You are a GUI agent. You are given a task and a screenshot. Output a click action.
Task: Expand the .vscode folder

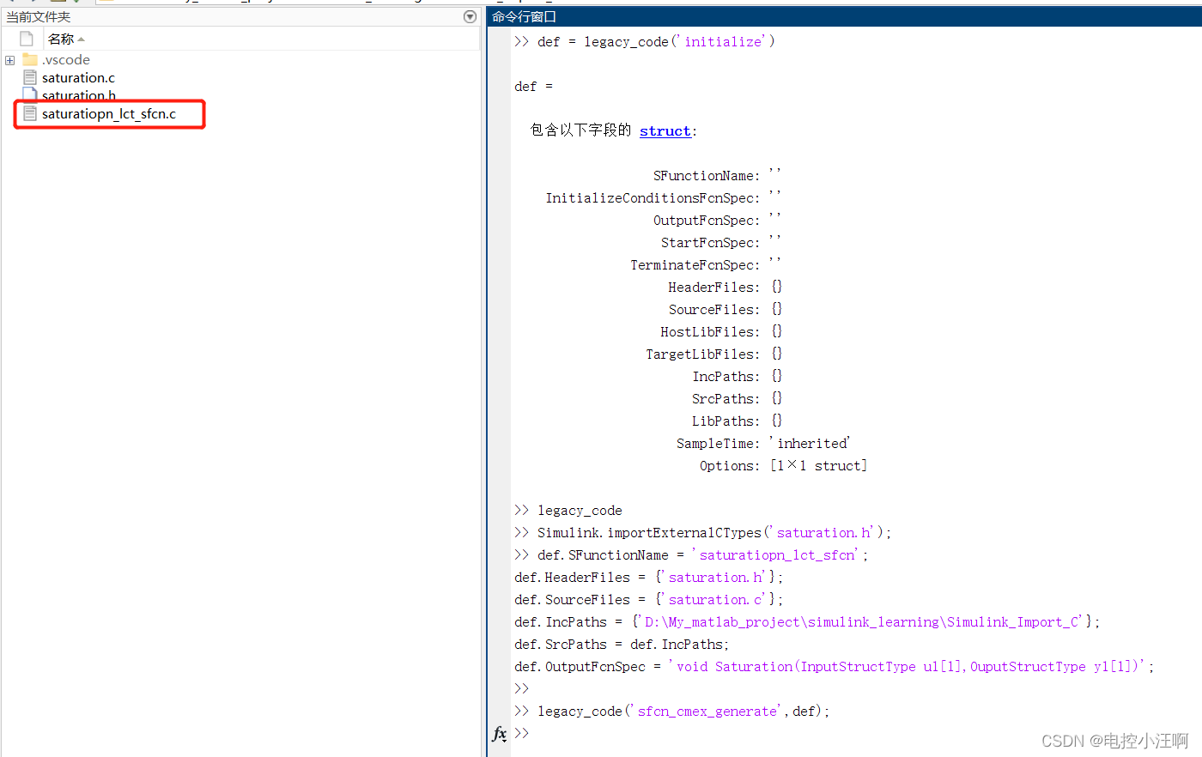(9, 59)
